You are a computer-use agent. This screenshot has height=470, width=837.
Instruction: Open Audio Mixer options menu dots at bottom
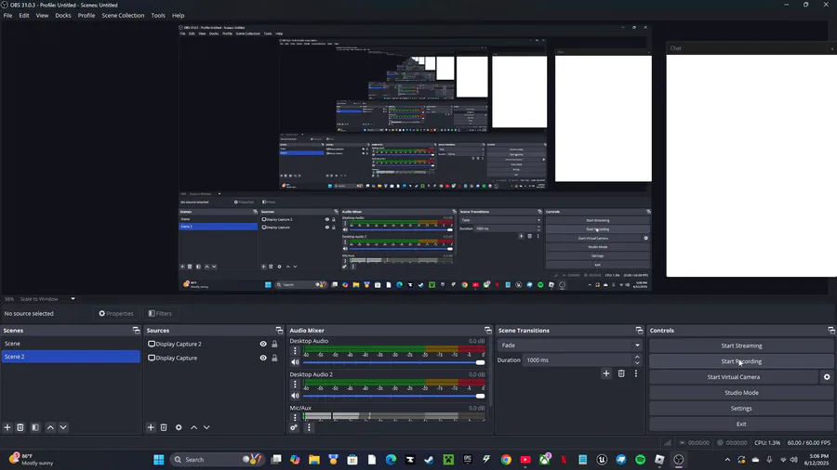pos(309,427)
